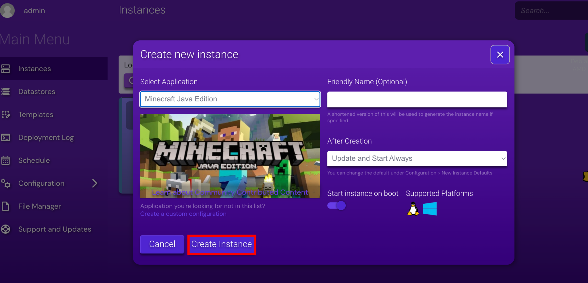Change the After Creation dropdown option
The width and height of the screenshot is (588, 283).
417,158
